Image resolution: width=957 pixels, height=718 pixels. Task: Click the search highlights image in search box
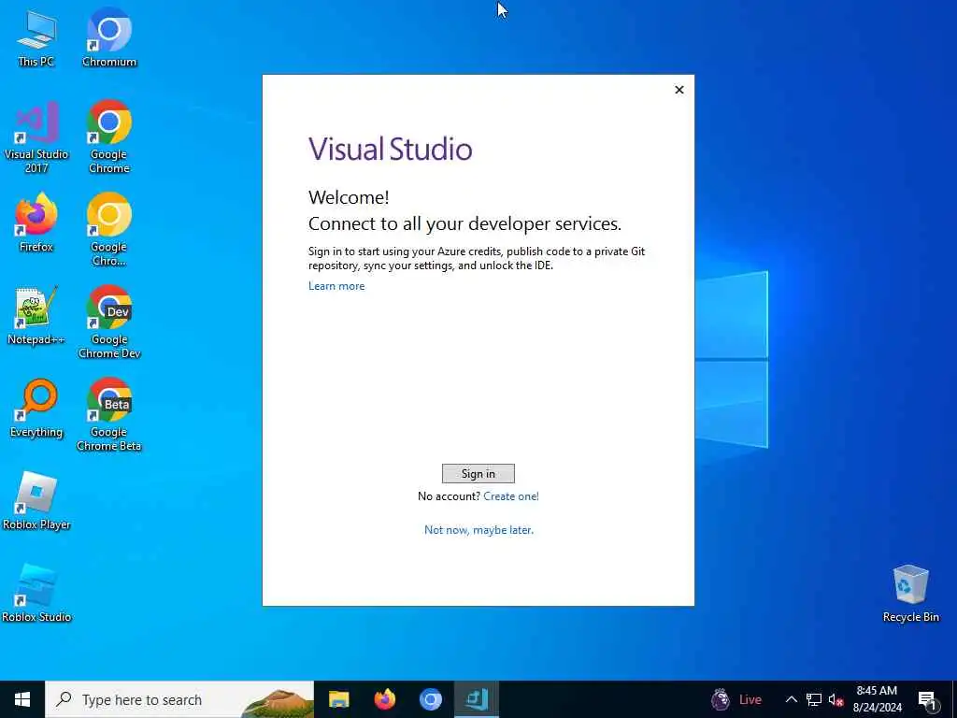coord(278,702)
